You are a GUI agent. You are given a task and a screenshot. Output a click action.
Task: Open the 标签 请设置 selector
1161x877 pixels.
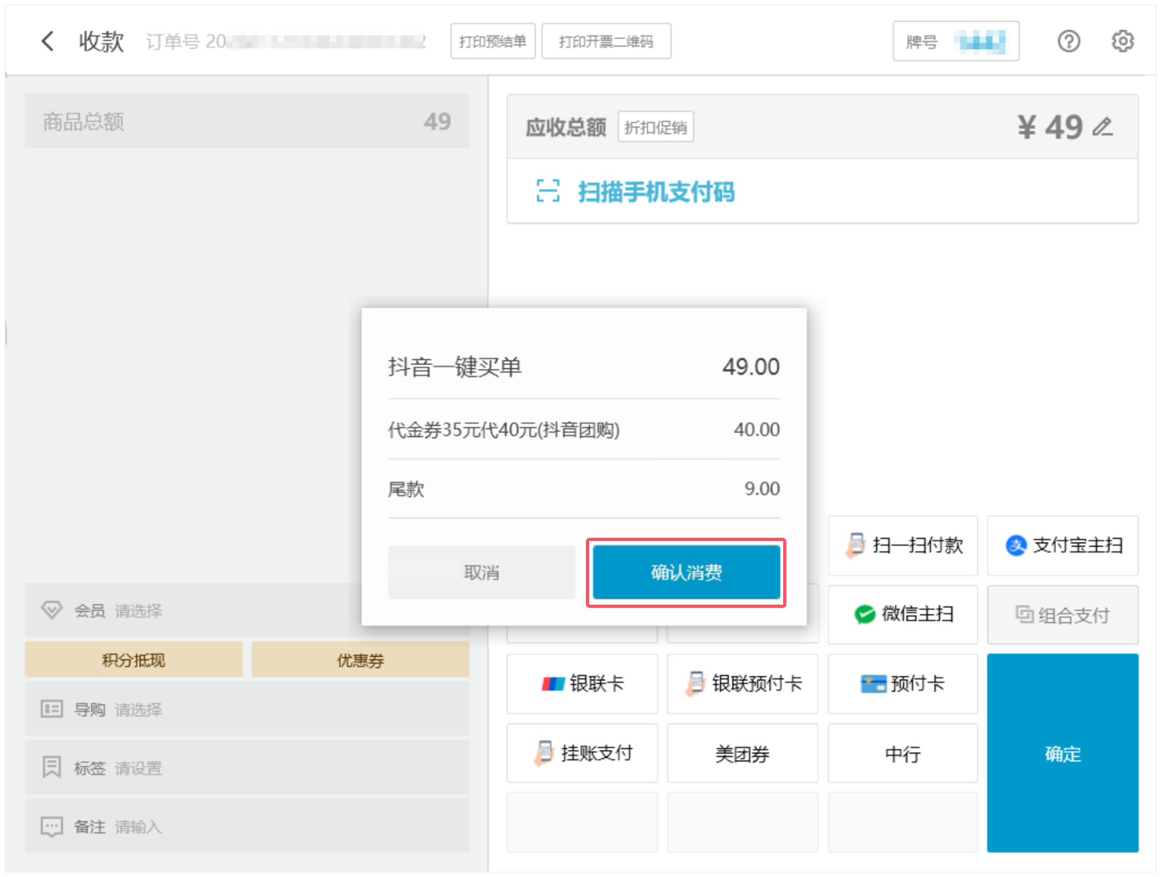[247, 768]
